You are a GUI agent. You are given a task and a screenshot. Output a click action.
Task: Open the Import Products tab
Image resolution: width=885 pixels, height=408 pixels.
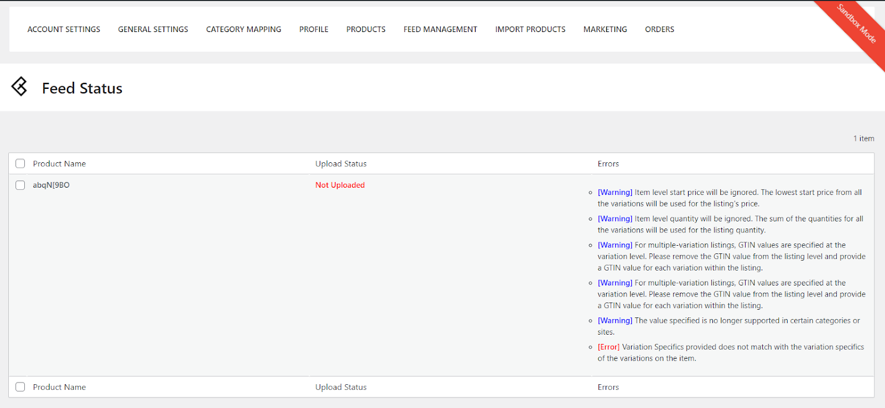(x=530, y=29)
